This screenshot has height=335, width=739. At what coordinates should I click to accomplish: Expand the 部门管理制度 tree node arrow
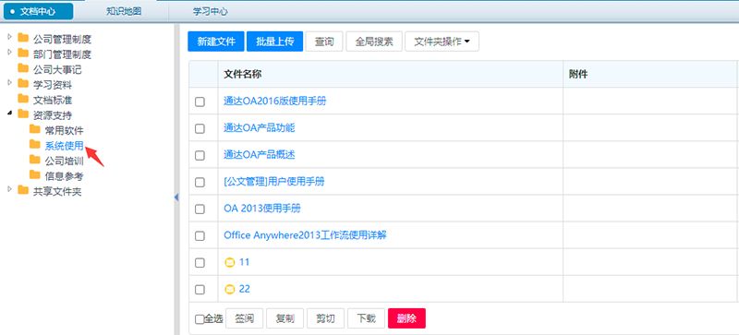click(x=10, y=52)
